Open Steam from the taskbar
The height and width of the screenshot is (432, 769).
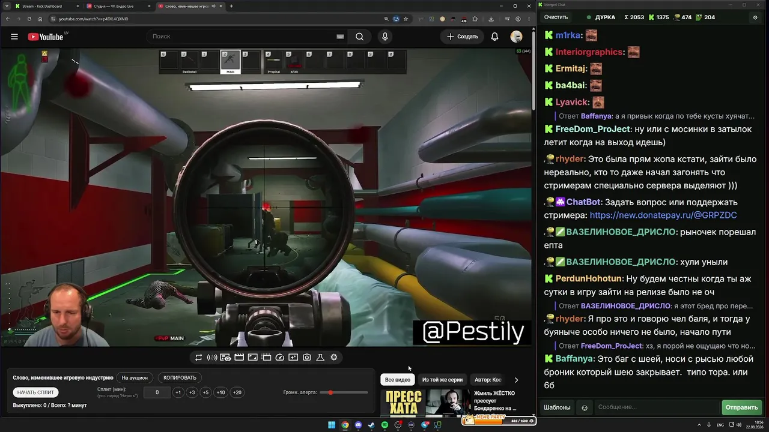coord(371,425)
